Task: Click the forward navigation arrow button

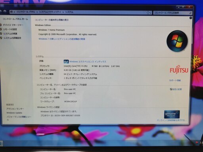Action: coord(5,11)
